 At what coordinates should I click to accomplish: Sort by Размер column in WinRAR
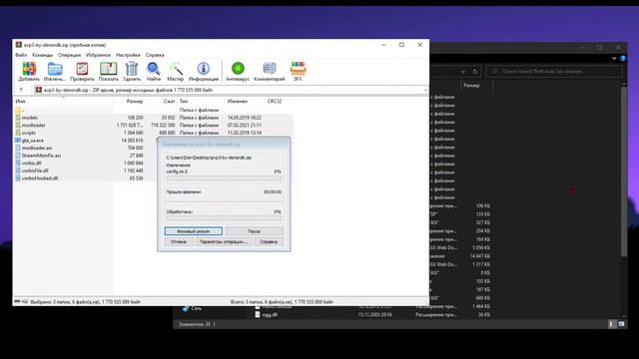click(x=135, y=101)
